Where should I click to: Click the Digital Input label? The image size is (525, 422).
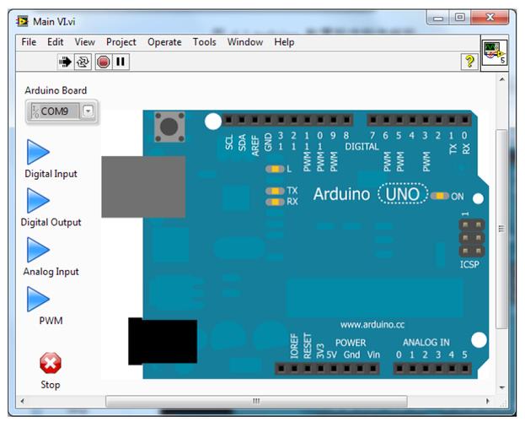tap(51, 174)
